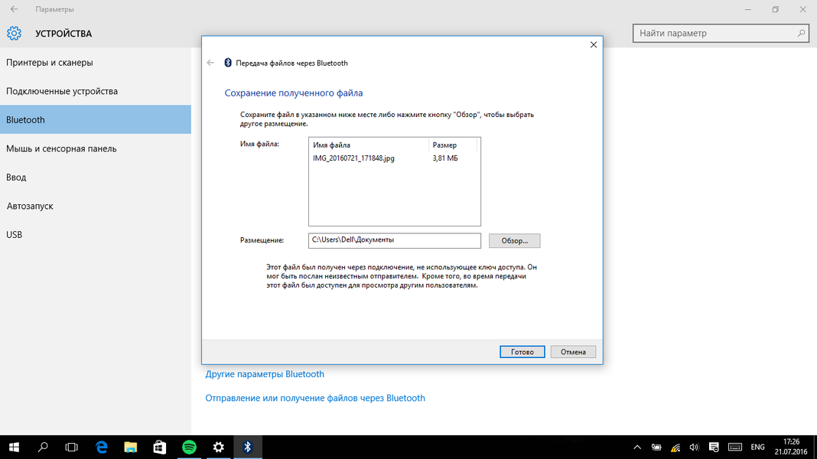The height and width of the screenshot is (459, 817).
Task: Open Task View on the taskbar
Action: (72, 447)
